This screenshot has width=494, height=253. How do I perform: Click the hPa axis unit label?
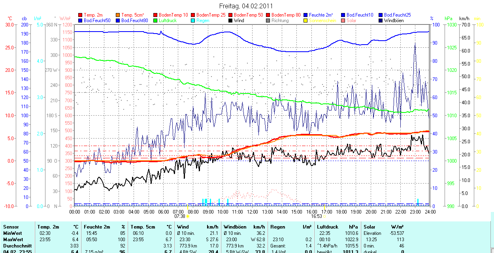tap(449, 19)
